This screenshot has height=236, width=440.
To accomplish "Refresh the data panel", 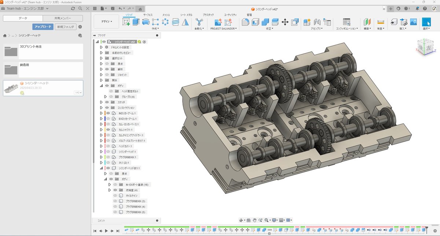I will coord(73,8).
